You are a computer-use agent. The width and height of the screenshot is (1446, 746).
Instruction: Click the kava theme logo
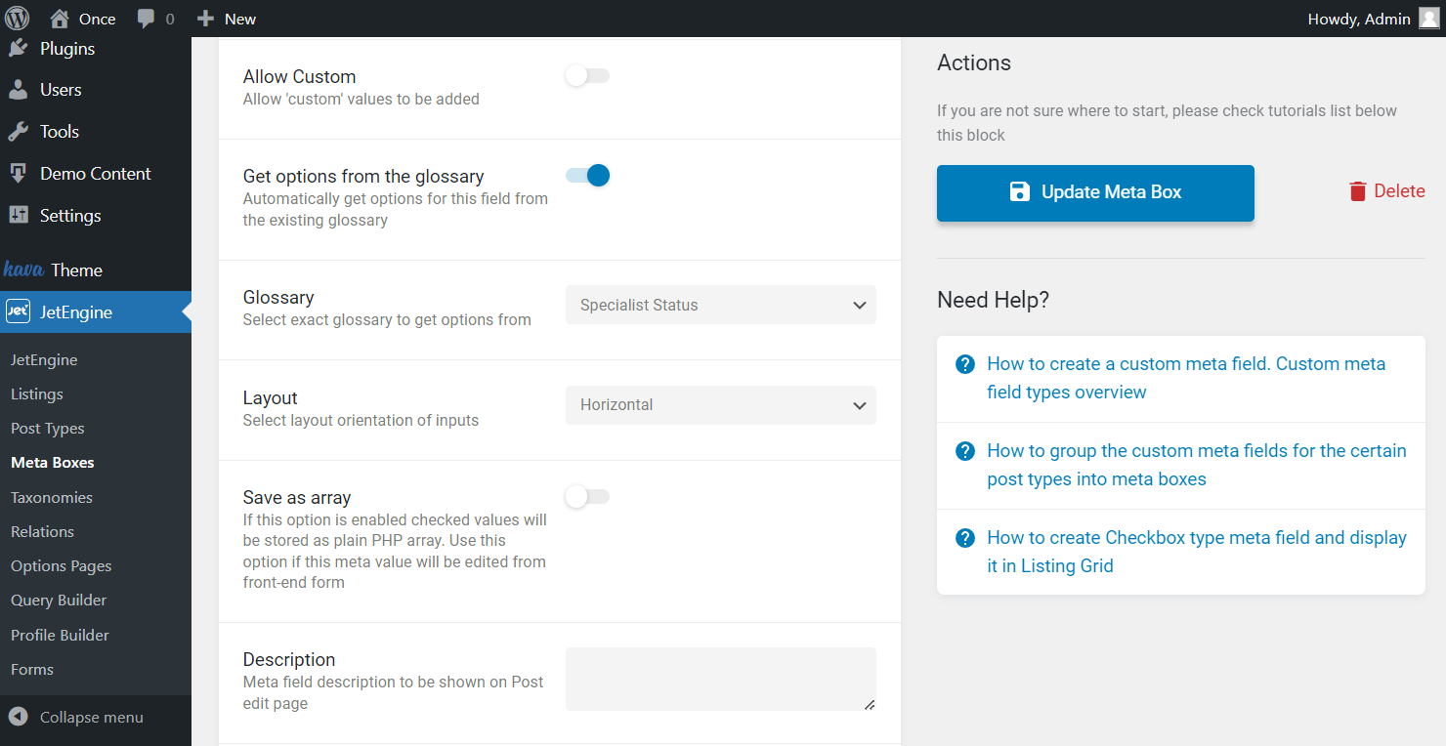point(24,269)
